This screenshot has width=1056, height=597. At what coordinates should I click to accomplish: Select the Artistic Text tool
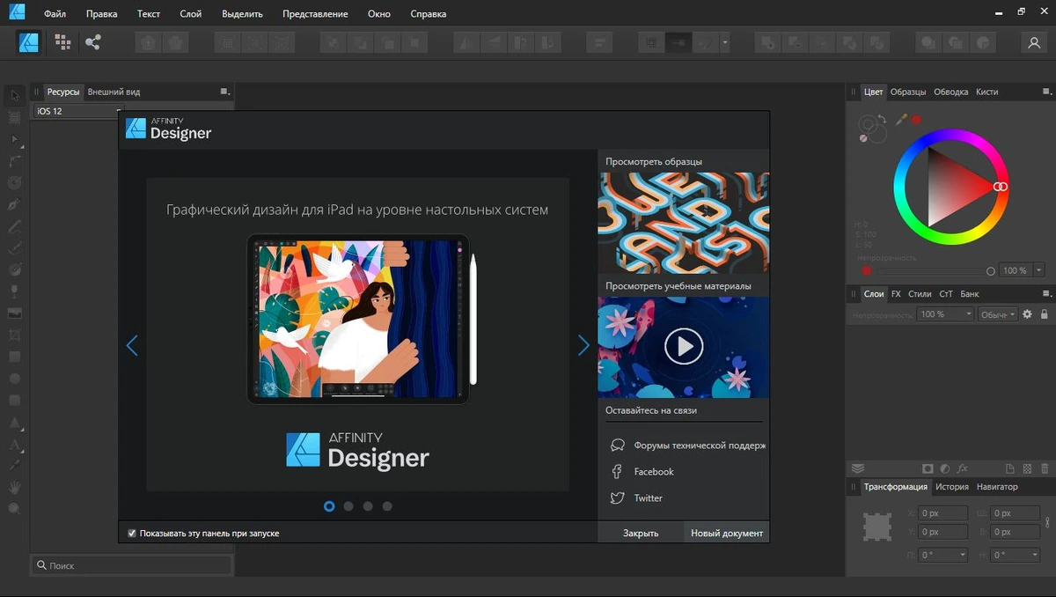pyautogui.click(x=14, y=444)
